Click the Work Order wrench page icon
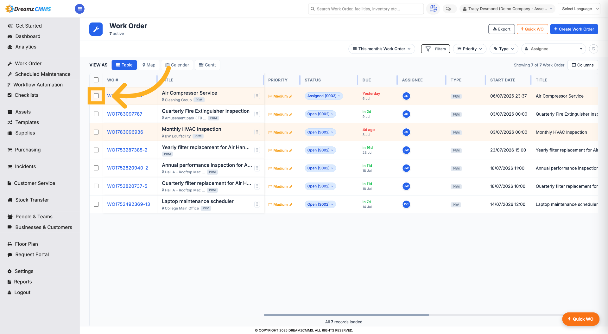The image size is (608, 334). click(x=96, y=29)
